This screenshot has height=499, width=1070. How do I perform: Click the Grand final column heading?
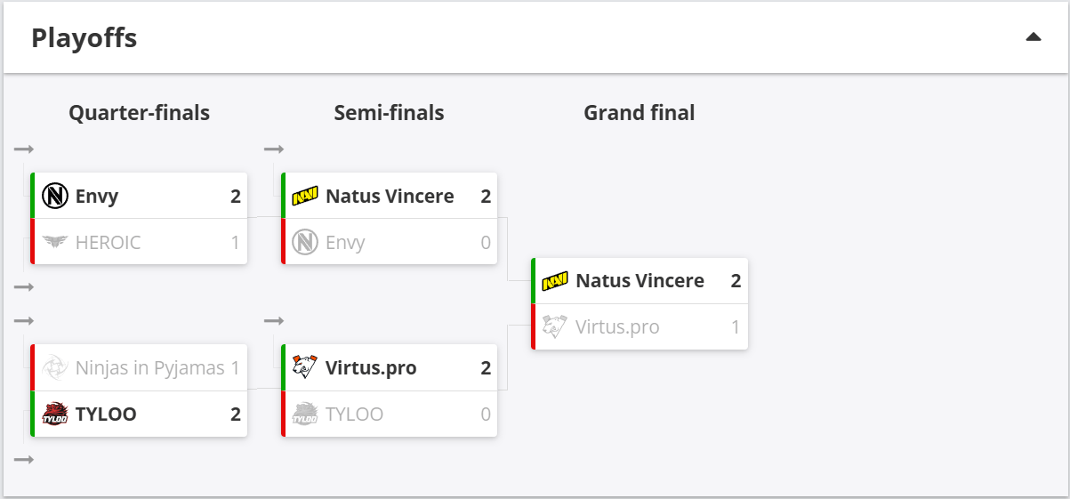pyautogui.click(x=639, y=113)
